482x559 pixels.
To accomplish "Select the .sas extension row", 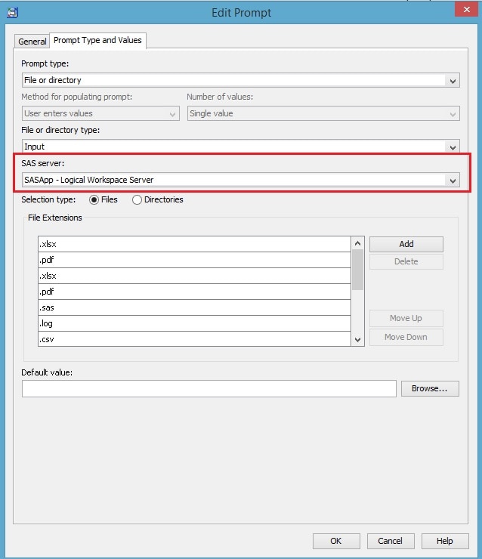I will coord(194,307).
